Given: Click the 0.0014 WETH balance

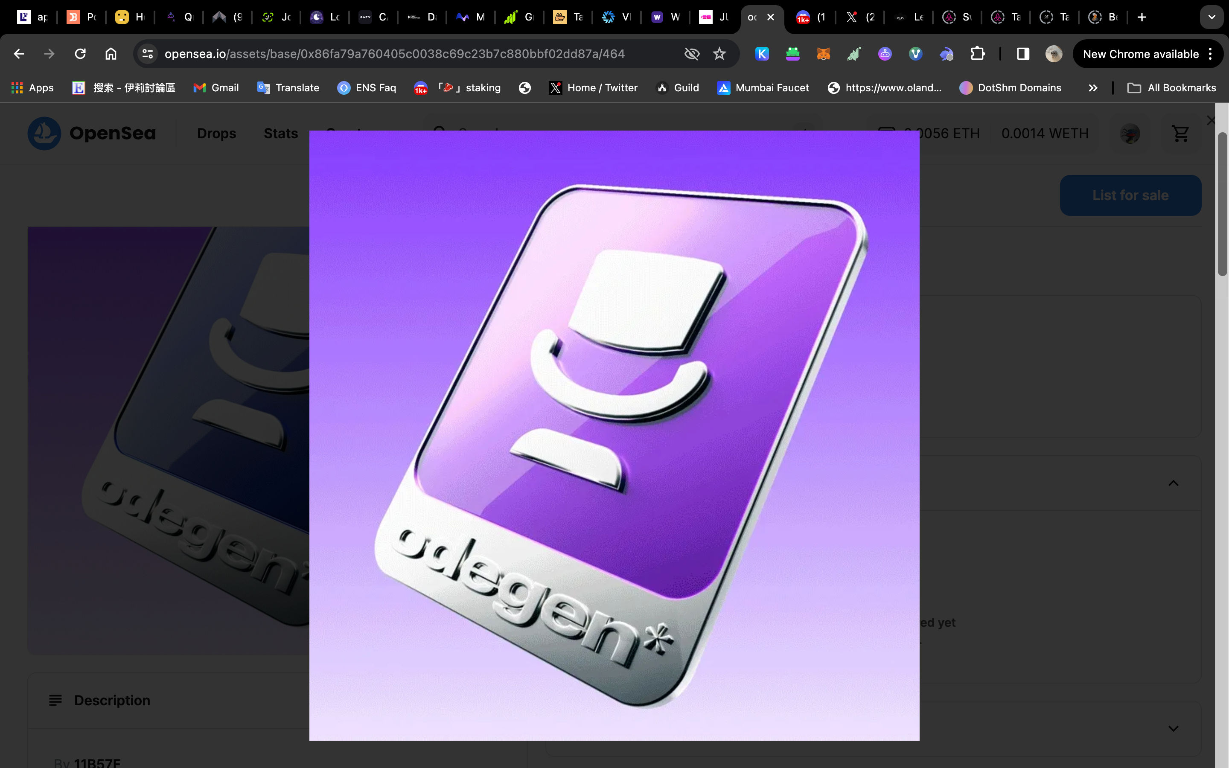Looking at the screenshot, I should [1045, 133].
